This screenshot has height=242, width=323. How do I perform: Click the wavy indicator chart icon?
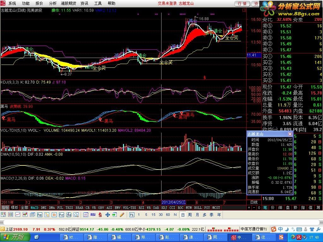[x=86, y=215]
